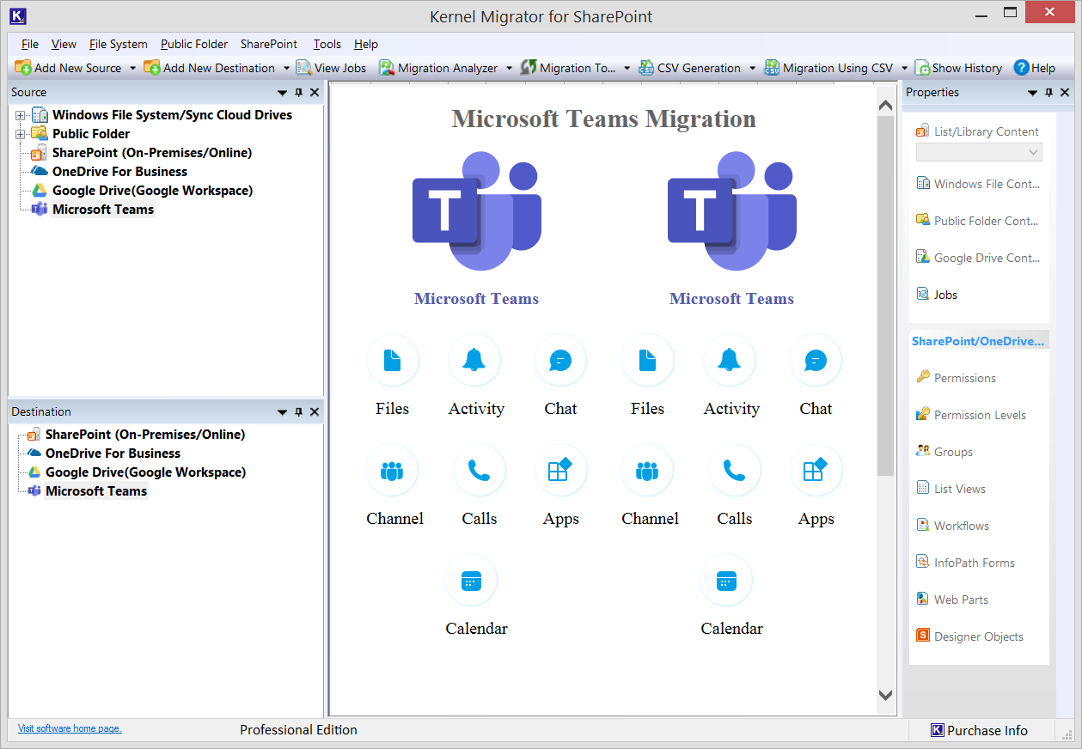Select SharePoint (On-Premises/Online) in Destination panel

145,435
